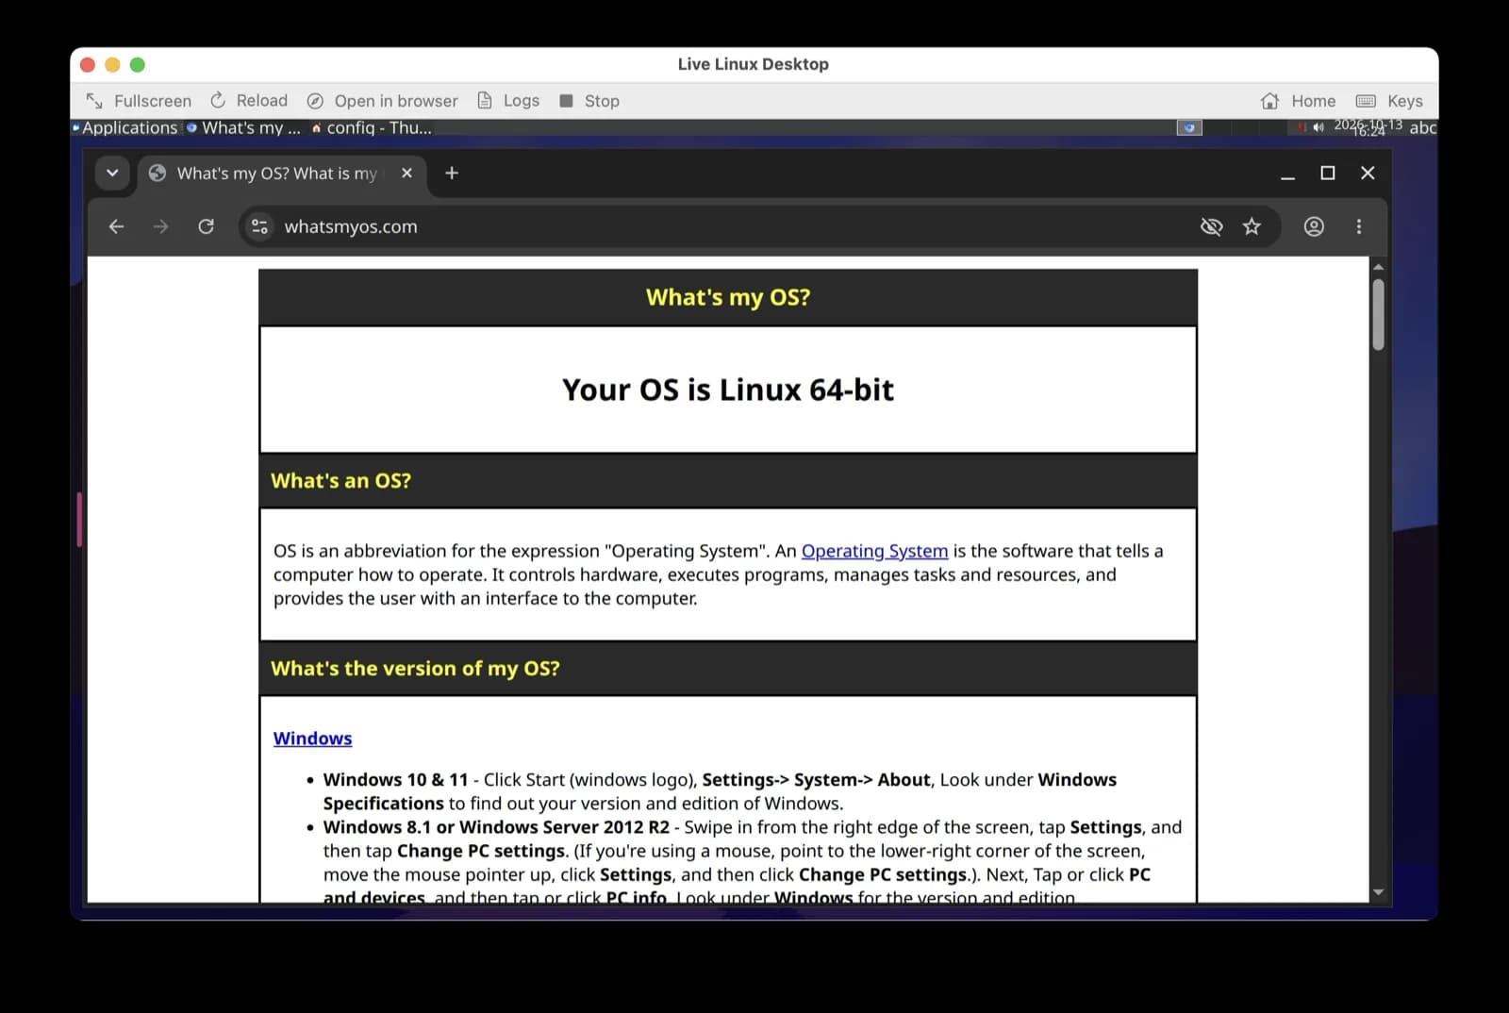This screenshot has height=1013, width=1509.
Task: Close the What's my OS? tab
Action: click(406, 173)
